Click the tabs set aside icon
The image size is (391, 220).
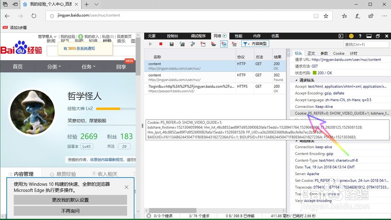(5, 4)
